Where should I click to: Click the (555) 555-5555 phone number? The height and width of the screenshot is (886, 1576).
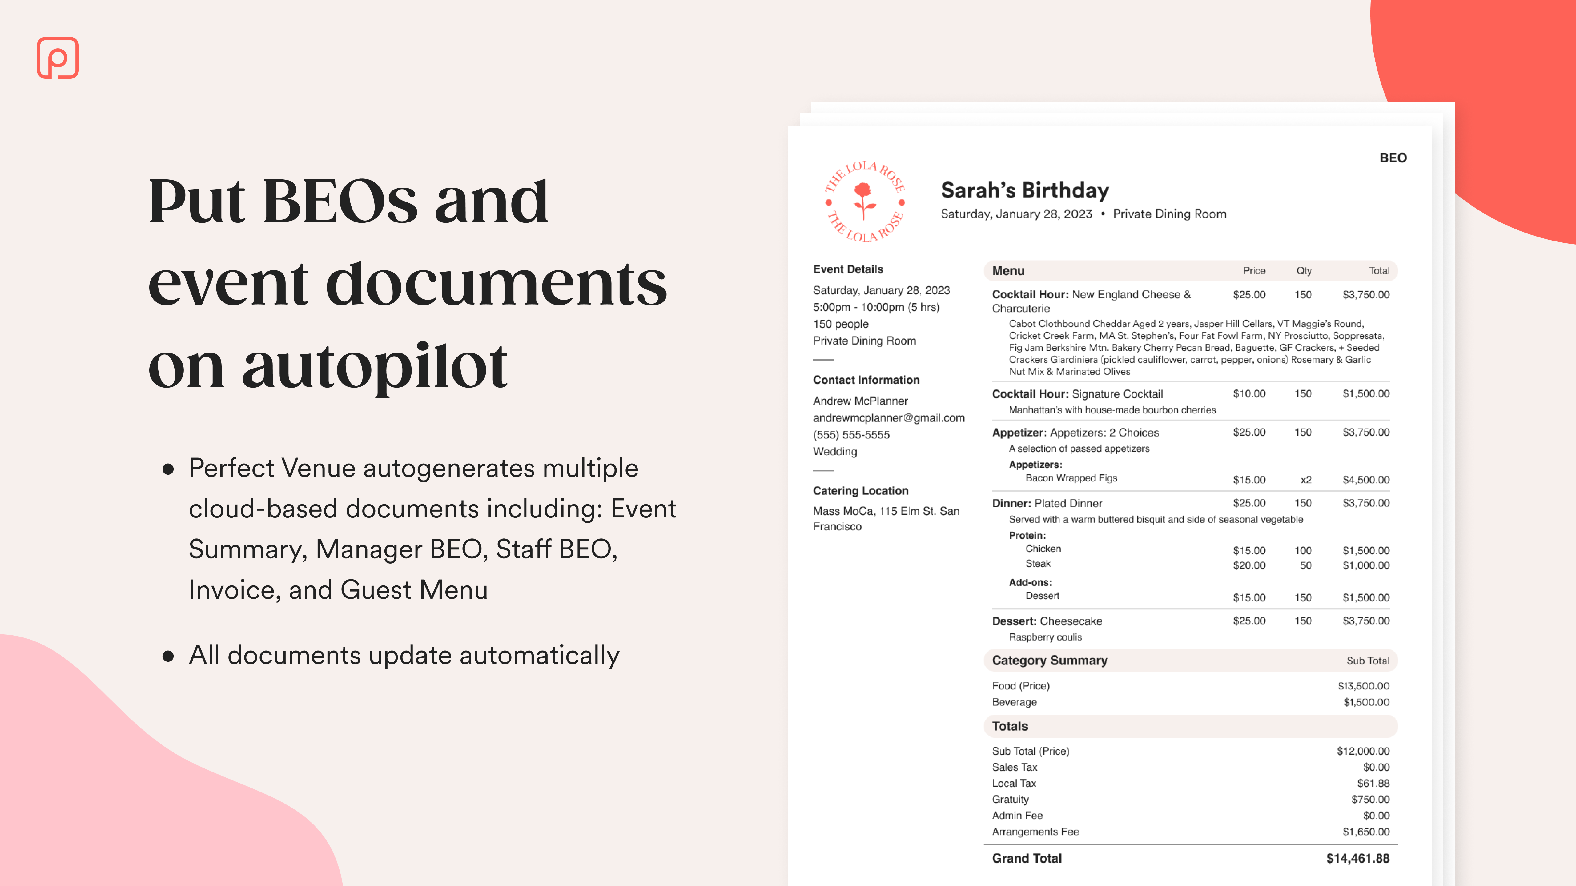click(x=851, y=435)
